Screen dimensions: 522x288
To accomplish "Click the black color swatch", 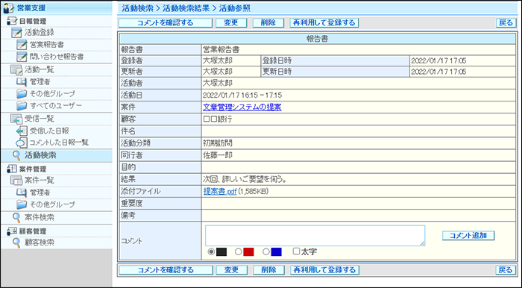I will [x=221, y=252].
